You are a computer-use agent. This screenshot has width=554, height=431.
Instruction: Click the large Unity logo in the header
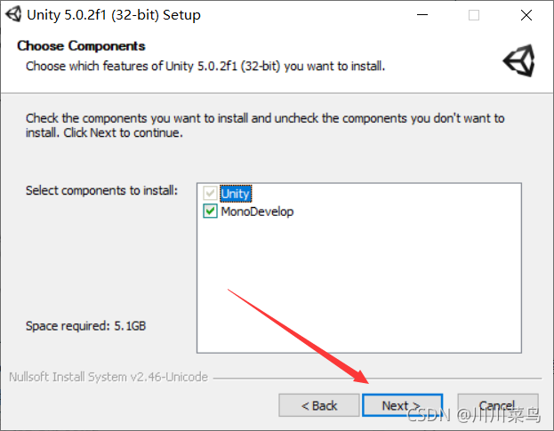coord(519,60)
